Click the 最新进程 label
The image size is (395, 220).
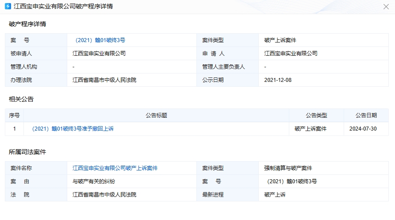[213, 195]
